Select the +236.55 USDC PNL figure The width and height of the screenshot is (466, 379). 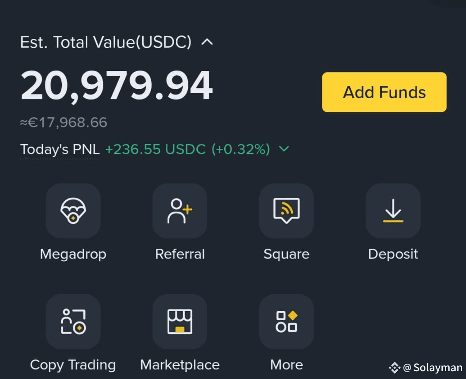click(155, 149)
